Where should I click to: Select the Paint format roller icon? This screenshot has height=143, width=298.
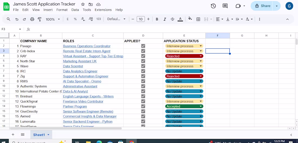pos(40,19)
